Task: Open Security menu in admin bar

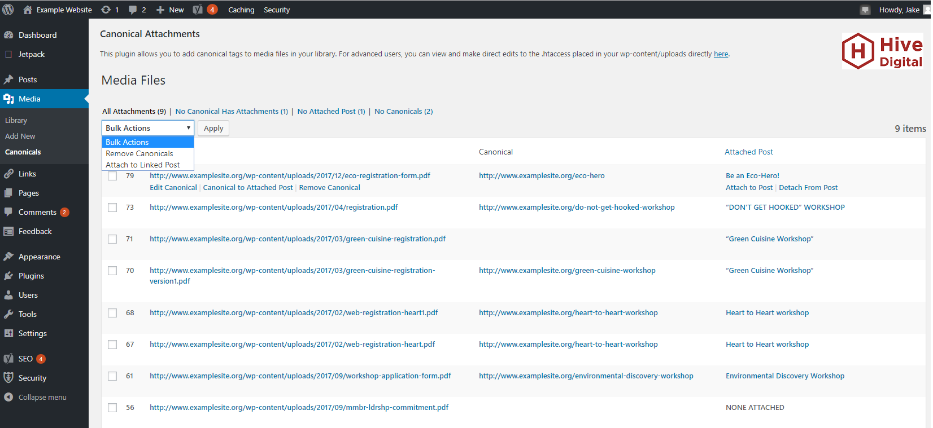Action: point(277,10)
